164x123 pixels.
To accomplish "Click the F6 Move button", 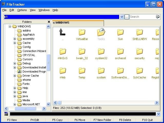I will coord(80,120).
